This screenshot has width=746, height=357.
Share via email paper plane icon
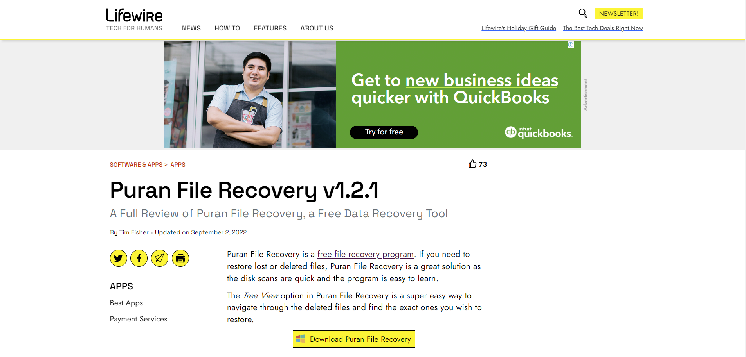160,258
